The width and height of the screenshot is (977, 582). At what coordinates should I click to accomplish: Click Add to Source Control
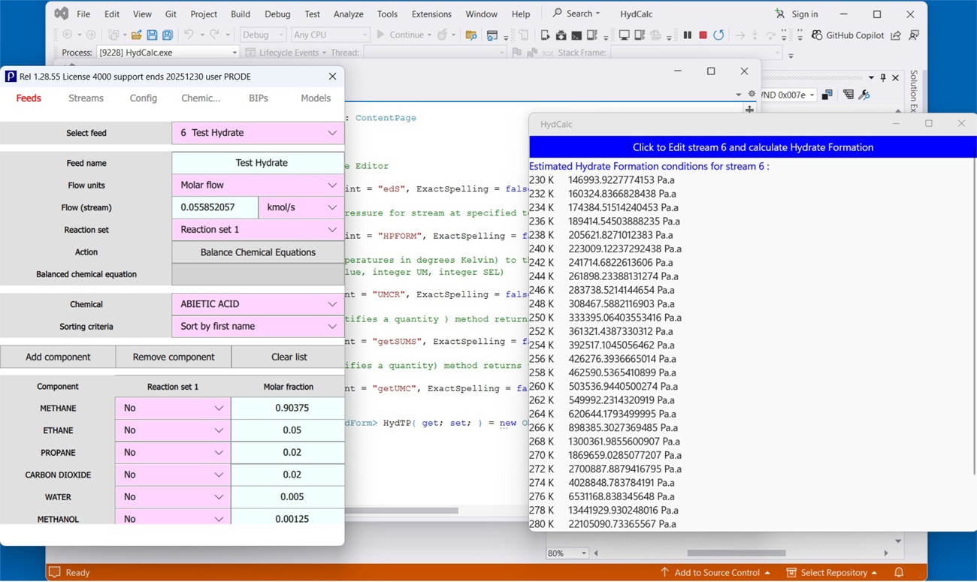[x=715, y=572]
